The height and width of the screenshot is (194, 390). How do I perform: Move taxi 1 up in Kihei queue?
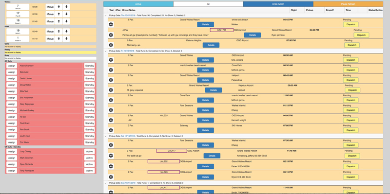(x=58, y=39)
